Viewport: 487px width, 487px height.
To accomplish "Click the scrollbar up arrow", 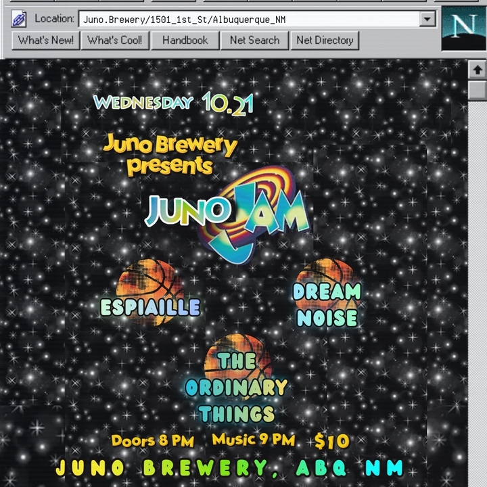I will point(478,70).
